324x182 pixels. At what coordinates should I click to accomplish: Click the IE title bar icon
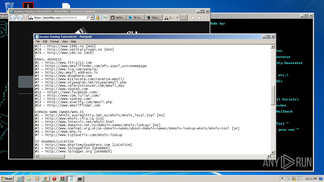pyautogui.click(x=11, y=11)
